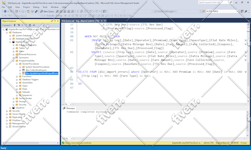Click the status bar "0 rows" text
251x150 pixels.
244,143
